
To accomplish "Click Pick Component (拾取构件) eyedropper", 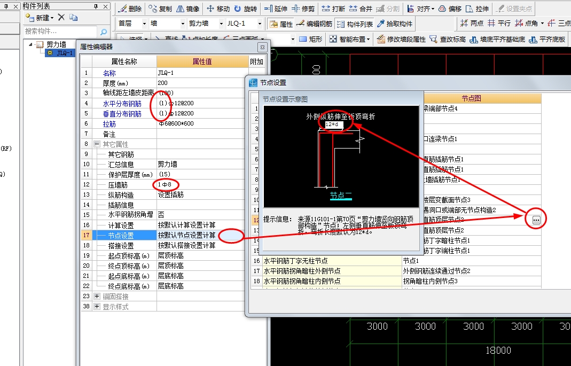I will (395, 24).
